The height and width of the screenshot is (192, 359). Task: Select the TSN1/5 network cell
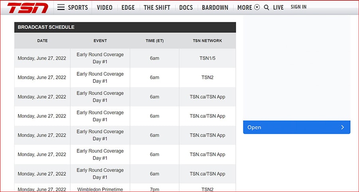(207, 58)
